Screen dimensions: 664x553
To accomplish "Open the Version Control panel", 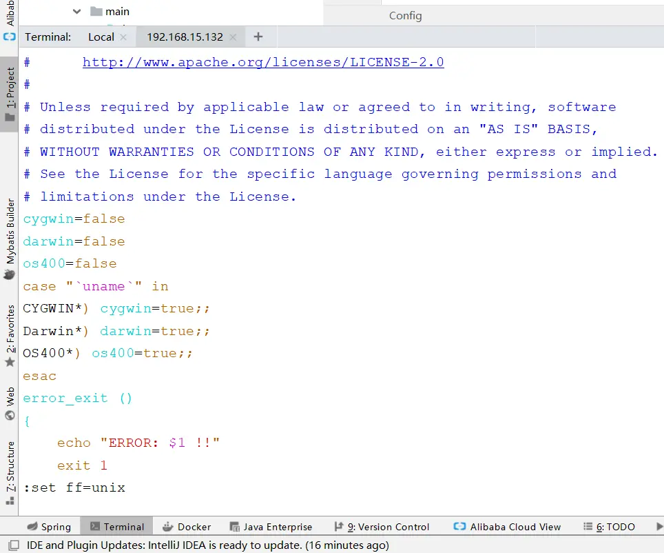I will click(382, 527).
